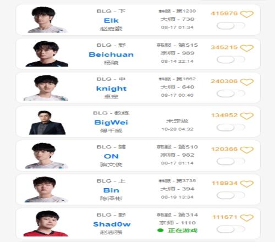This screenshot has width=275, height=242.
Task: Toggle the switch on Bin's card
Action: 230,195
